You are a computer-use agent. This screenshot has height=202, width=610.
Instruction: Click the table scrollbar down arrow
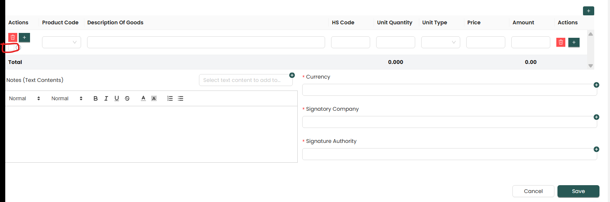(590, 66)
